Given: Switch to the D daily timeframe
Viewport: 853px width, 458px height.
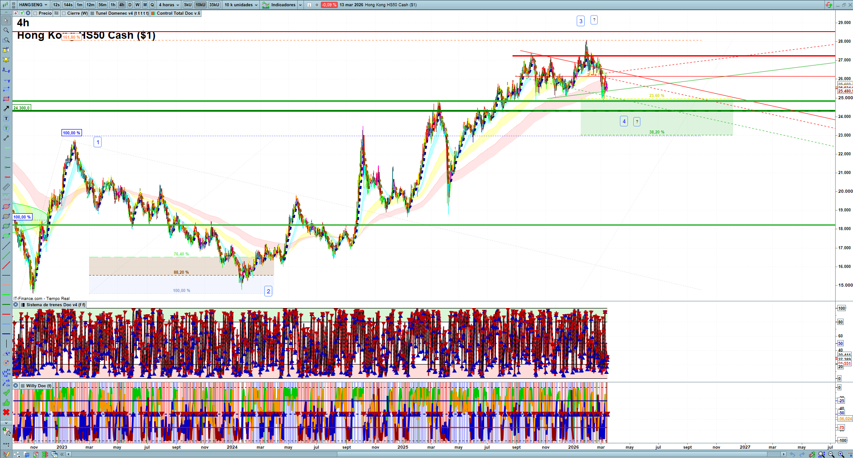Looking at the screenshot, I should pos(130,5).
